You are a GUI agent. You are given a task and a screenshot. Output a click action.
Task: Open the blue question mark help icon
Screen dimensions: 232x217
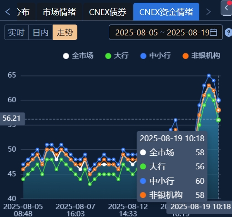(229, 32)
